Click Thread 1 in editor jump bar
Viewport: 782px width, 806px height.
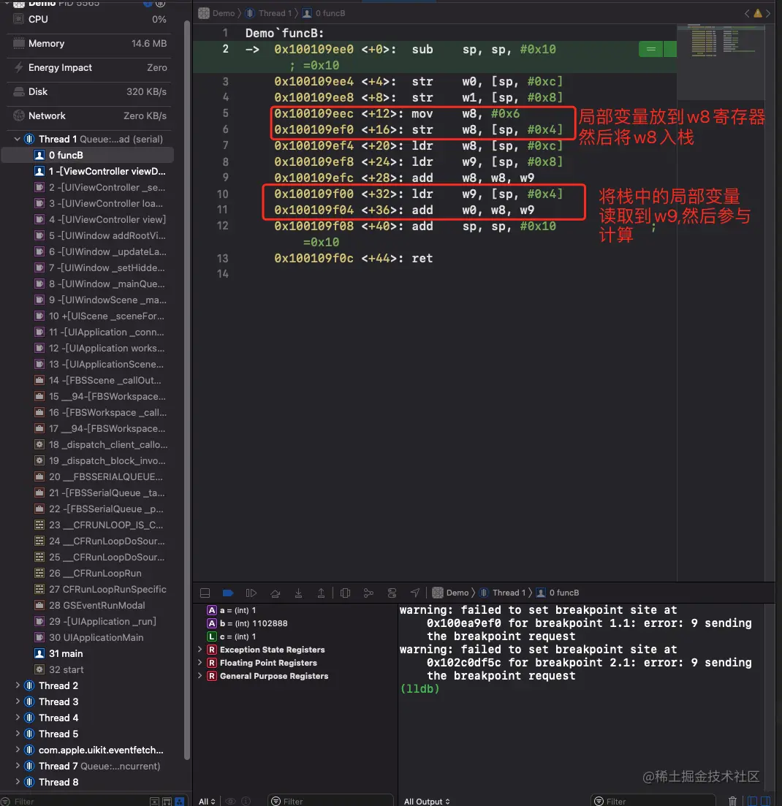click(268, 13)
